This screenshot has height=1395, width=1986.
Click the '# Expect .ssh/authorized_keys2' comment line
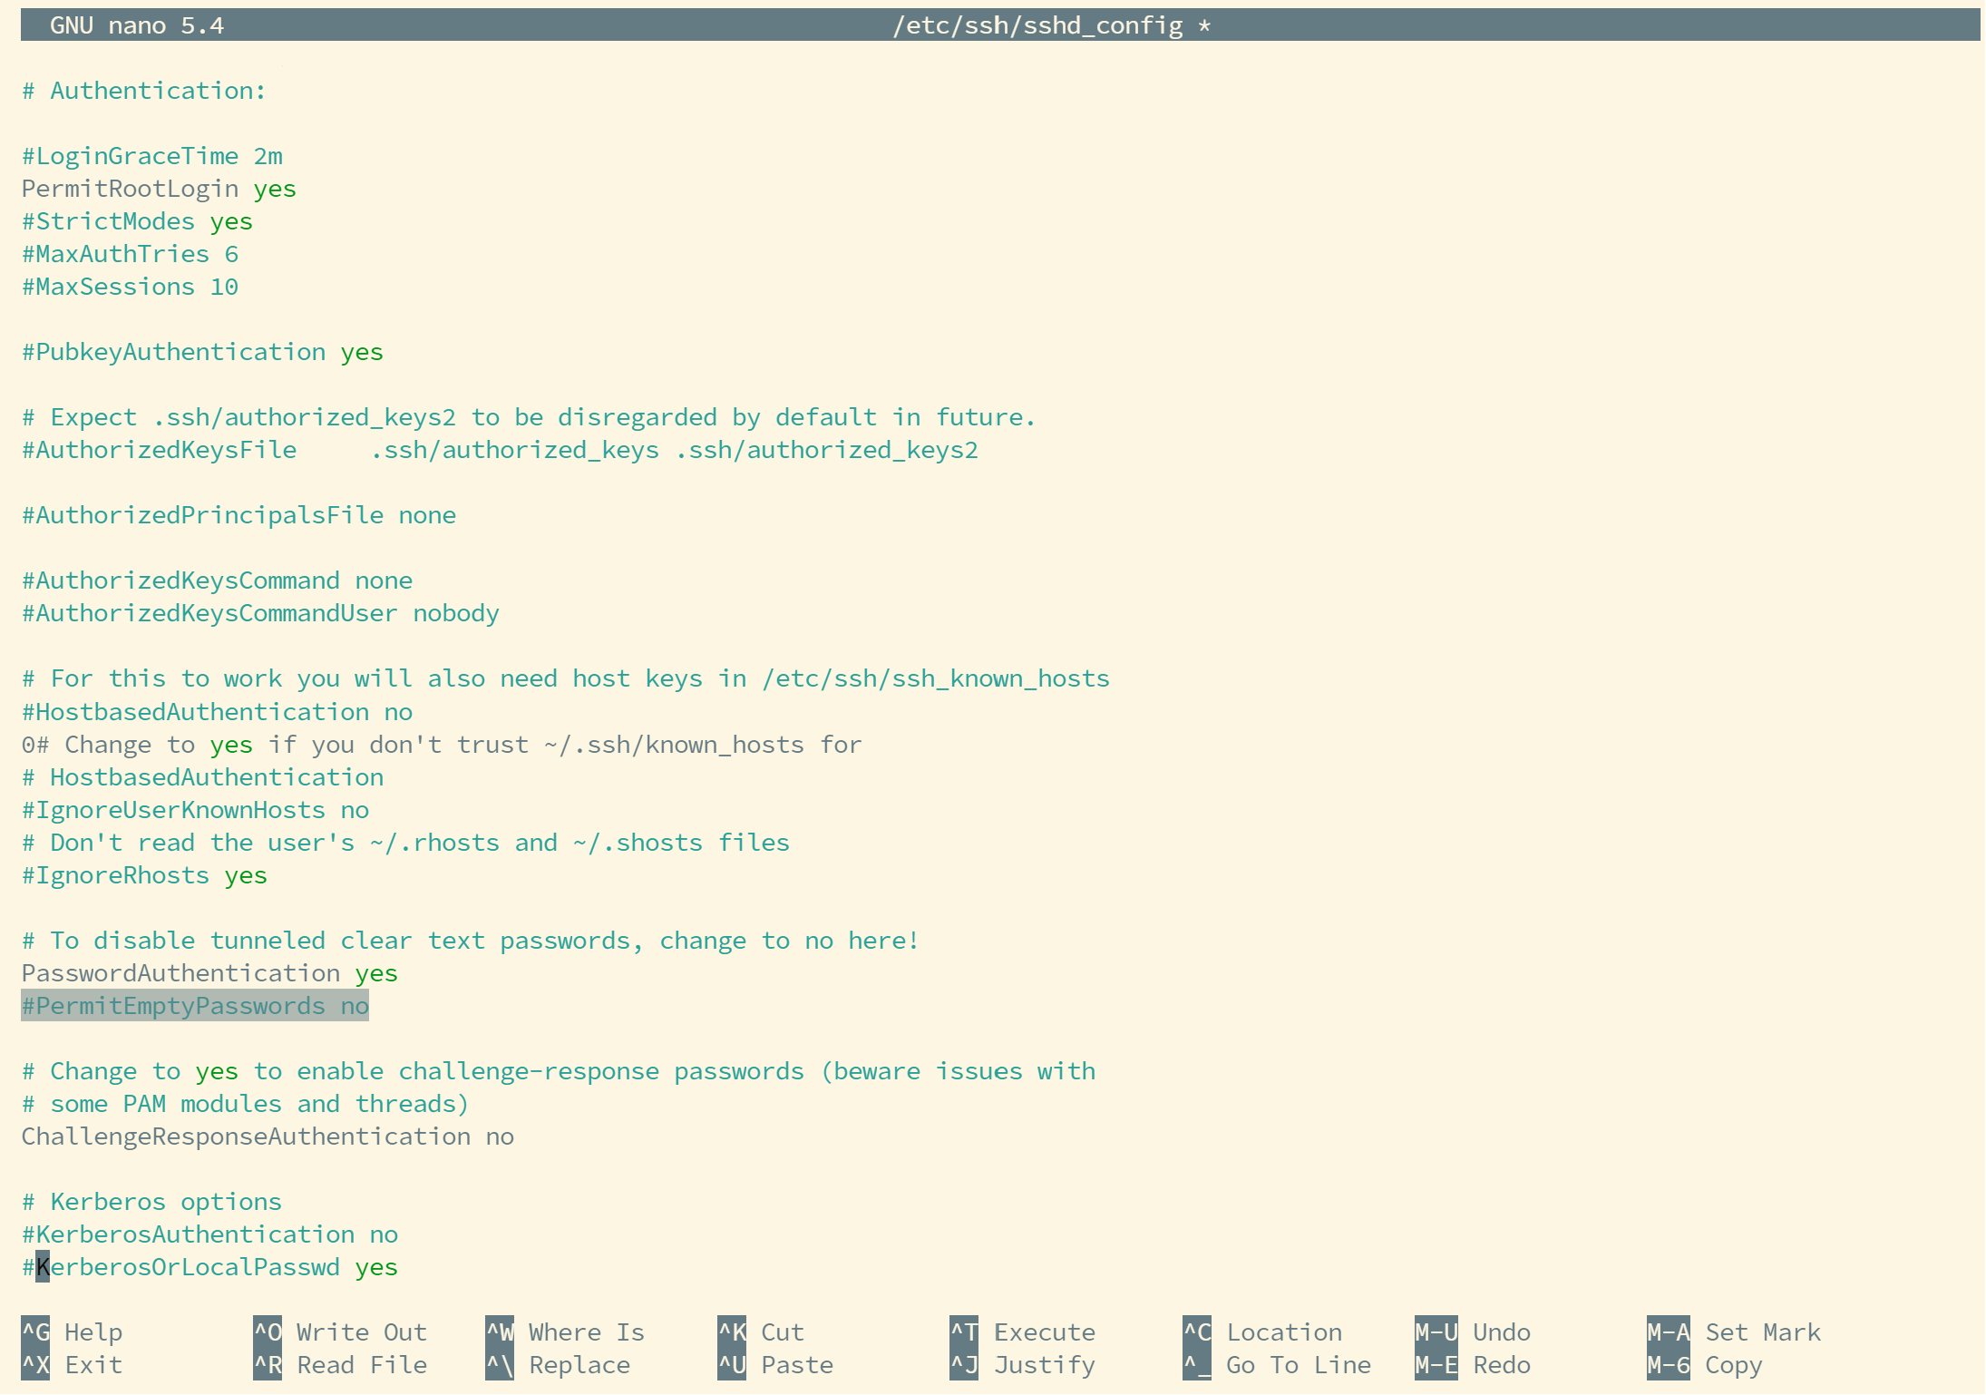(530, 417)
